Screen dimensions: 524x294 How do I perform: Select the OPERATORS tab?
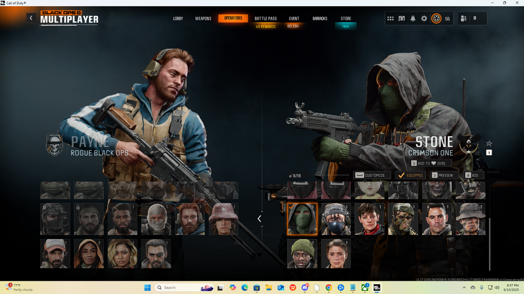click(x=233, y=18)
